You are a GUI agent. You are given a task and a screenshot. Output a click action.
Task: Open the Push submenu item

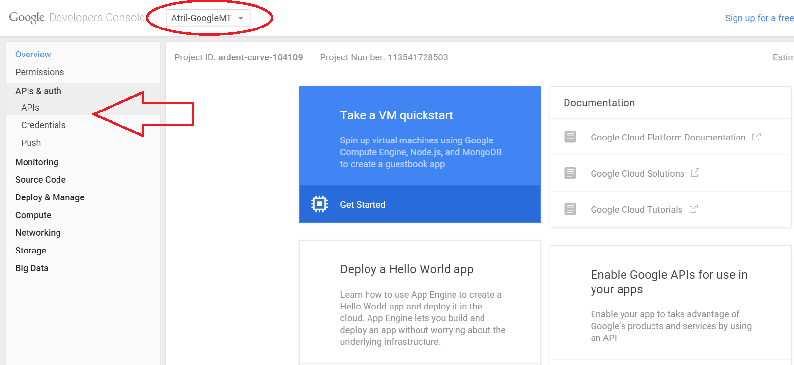tap(31, 143)
